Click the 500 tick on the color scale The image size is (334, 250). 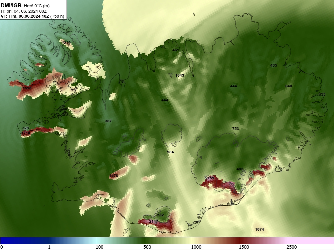[147, 247]
